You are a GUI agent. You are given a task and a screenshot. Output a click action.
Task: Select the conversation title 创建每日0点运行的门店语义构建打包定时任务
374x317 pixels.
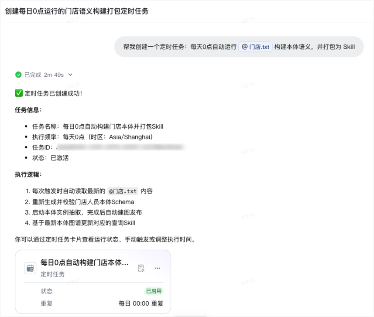pyautogui.click(x=77, y=11)
